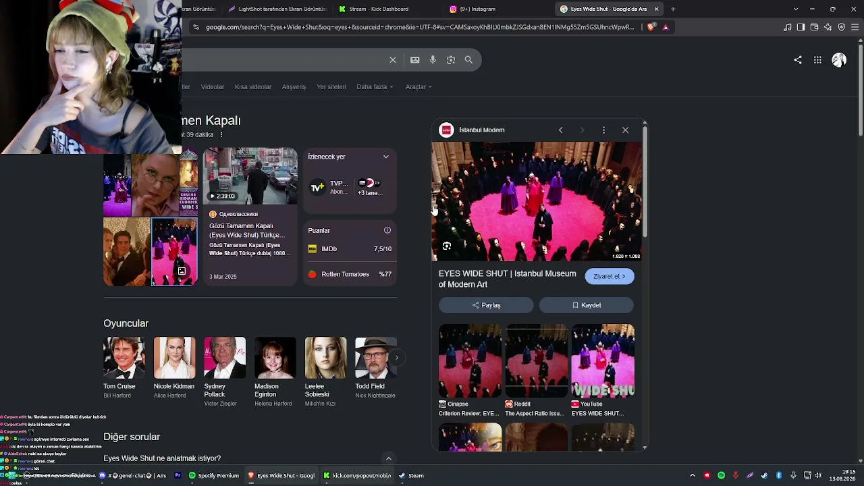Open the Madison Eginton cast card
This screenshot has height=486, width=864.
(x=275, y=372)
